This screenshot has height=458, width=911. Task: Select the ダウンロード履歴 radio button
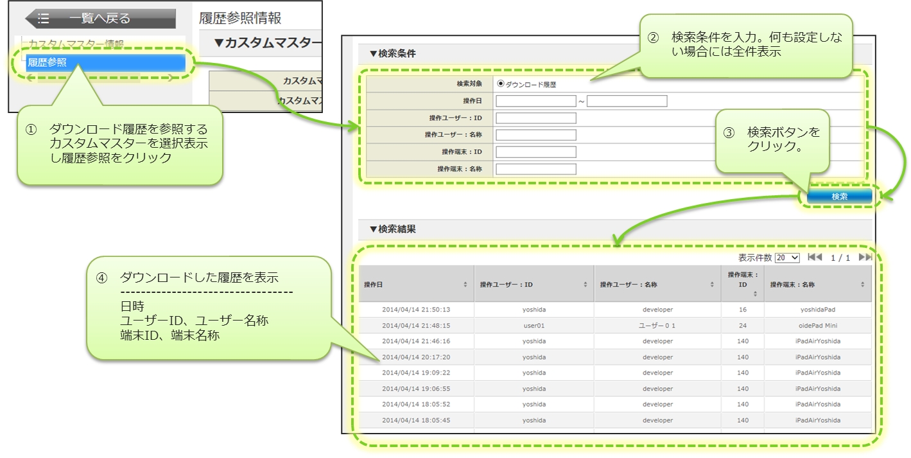501,84
